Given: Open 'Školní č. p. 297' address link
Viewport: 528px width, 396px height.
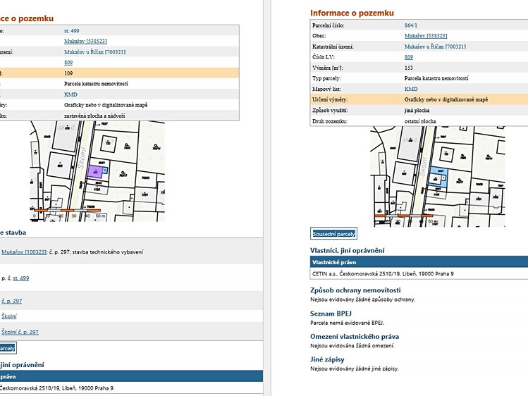Looking at the screenshot, I should (20, 332).
